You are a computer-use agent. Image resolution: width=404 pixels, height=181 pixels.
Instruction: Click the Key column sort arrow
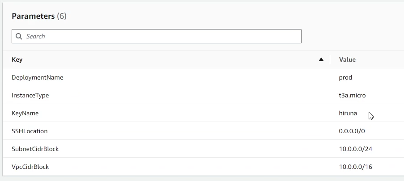[321, 59]
